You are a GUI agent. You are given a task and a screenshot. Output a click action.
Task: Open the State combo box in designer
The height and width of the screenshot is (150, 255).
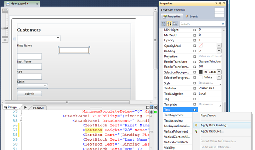45,86
